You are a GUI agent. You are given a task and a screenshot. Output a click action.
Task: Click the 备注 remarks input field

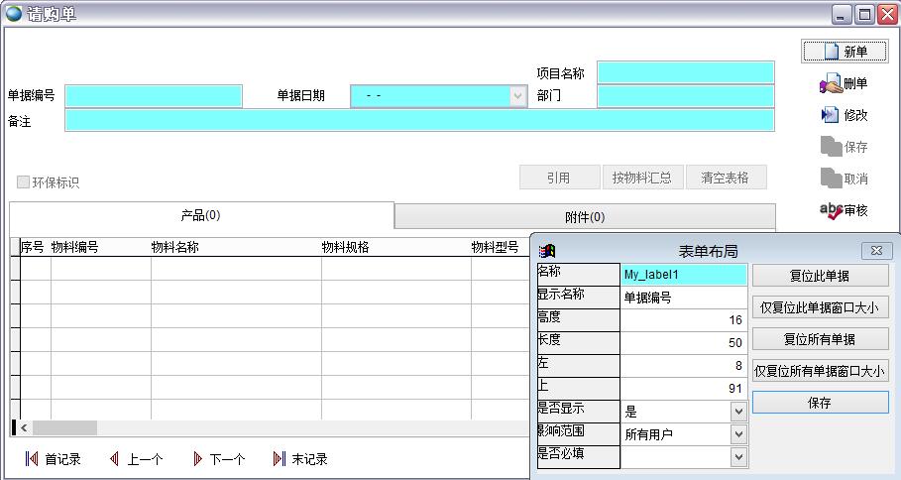click(418, 121)
